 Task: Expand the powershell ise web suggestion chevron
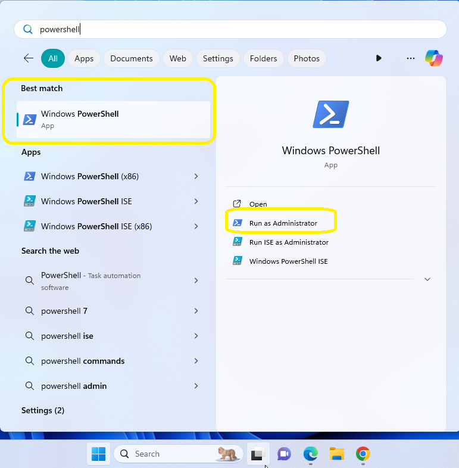[x=196, y=336]
